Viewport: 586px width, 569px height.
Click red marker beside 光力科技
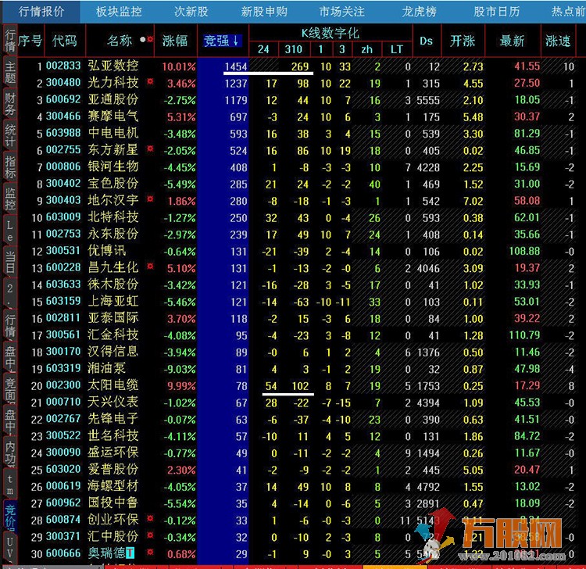pyautogui.click(x=150, y=81)
